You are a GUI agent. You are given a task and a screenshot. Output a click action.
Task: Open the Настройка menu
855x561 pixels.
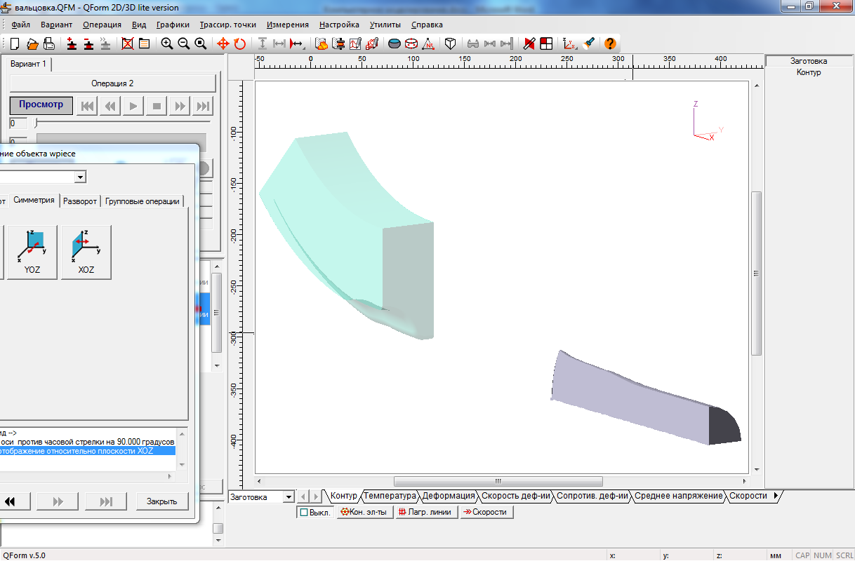click(x=339, y=25)
